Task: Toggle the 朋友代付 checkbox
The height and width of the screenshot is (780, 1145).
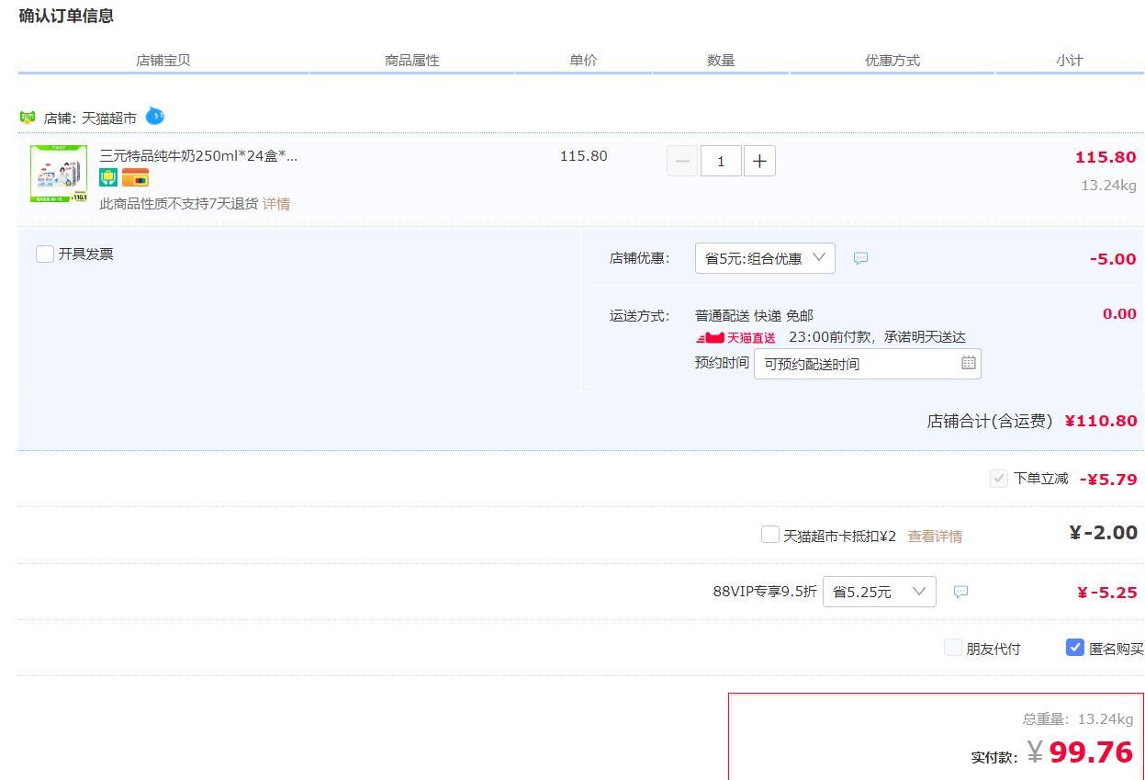Action: pyautogui.click(x=953, y=648)
